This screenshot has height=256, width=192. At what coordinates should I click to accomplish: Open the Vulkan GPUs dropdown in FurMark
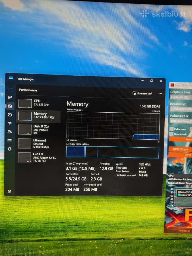coord(181,121)
